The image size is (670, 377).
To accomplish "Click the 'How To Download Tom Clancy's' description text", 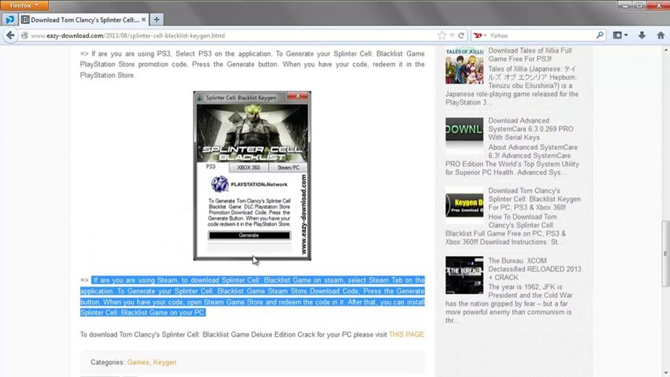I will (506, 229).
